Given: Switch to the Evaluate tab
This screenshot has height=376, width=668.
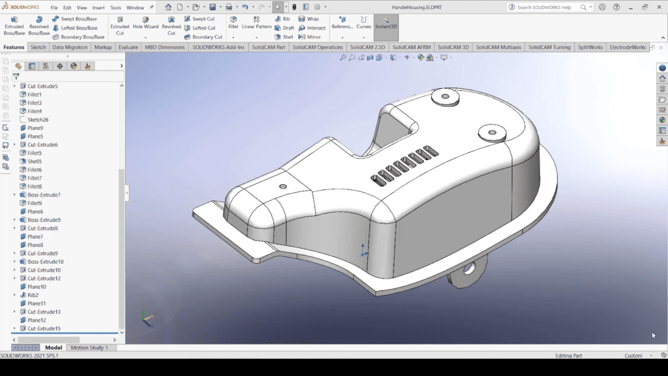Looking at the screenshot, I should tap(129, 48).
